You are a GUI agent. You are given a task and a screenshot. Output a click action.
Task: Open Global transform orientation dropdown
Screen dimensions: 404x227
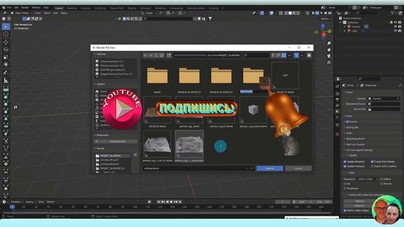pos(149,13)
